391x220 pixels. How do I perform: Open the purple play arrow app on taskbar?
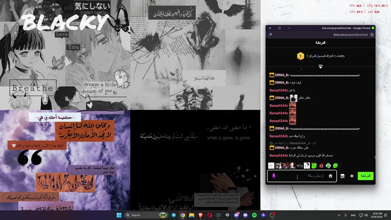click(263, 215)
